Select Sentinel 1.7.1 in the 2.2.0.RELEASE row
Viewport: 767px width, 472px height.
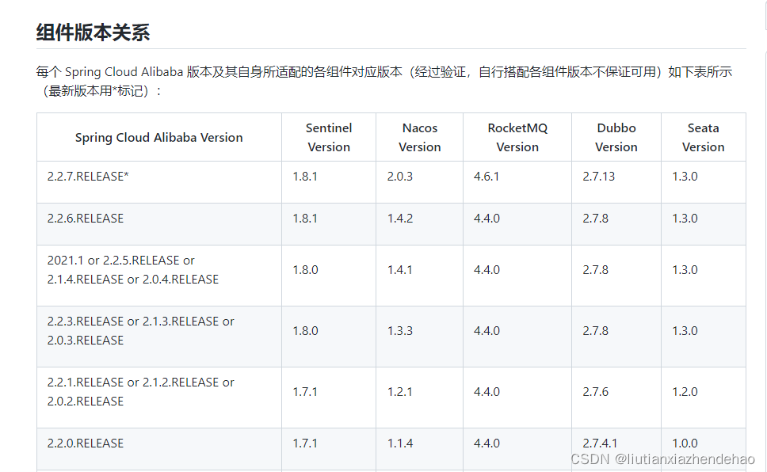click(x=305, y=443)
